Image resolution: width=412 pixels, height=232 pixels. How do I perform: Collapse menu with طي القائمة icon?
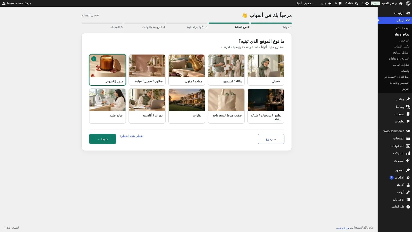[408, 207]
